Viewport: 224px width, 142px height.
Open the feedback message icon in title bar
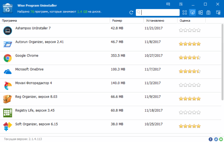click(x=168, y=4)
